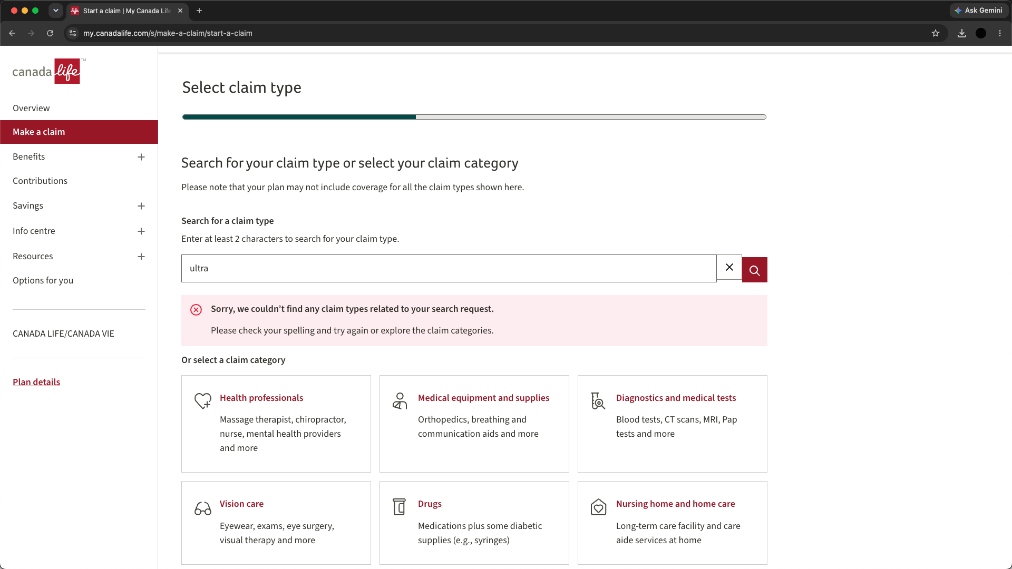Select Make a claim in sidebar

click(x=79, y=132)
